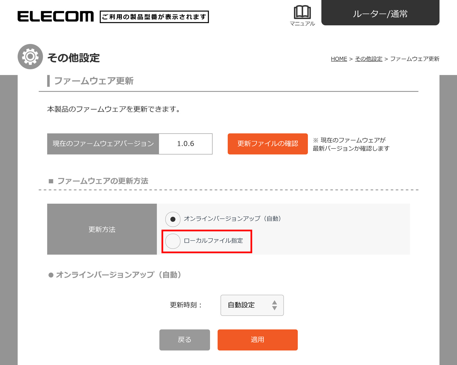Click the ローカルファイル指定 label text

click(x=213, y=241)
